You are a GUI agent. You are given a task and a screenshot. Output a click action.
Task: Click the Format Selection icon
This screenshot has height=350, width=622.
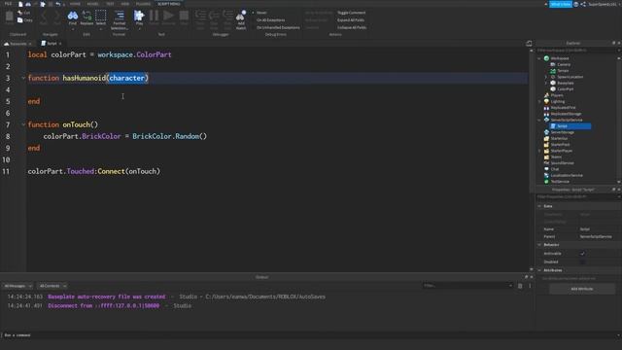click(x=119, y=16)
